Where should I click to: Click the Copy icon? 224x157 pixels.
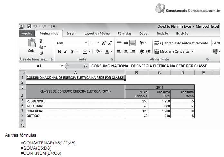point(41,47)
